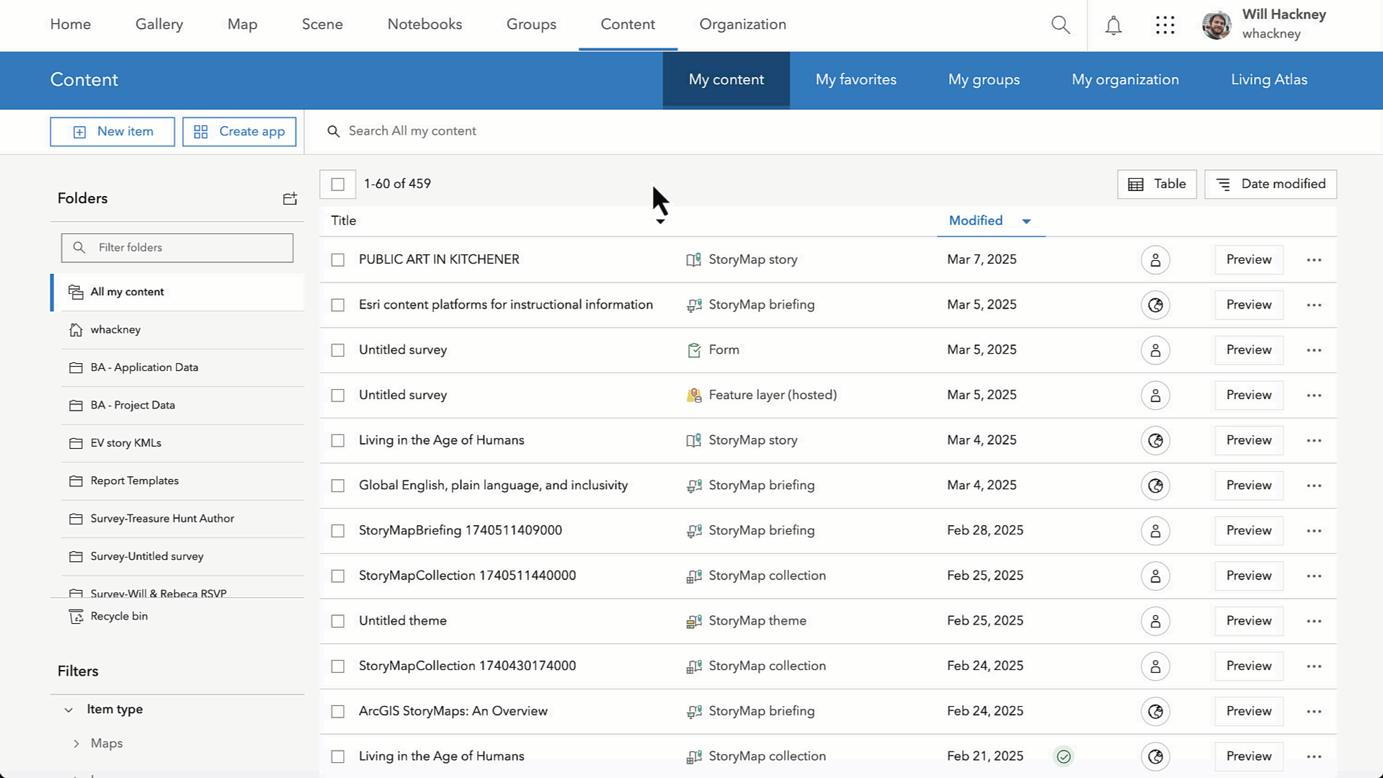Open the Organization menu item

742,24
